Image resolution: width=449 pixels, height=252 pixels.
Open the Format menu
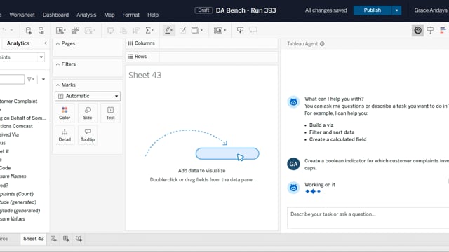click(131, 15)
